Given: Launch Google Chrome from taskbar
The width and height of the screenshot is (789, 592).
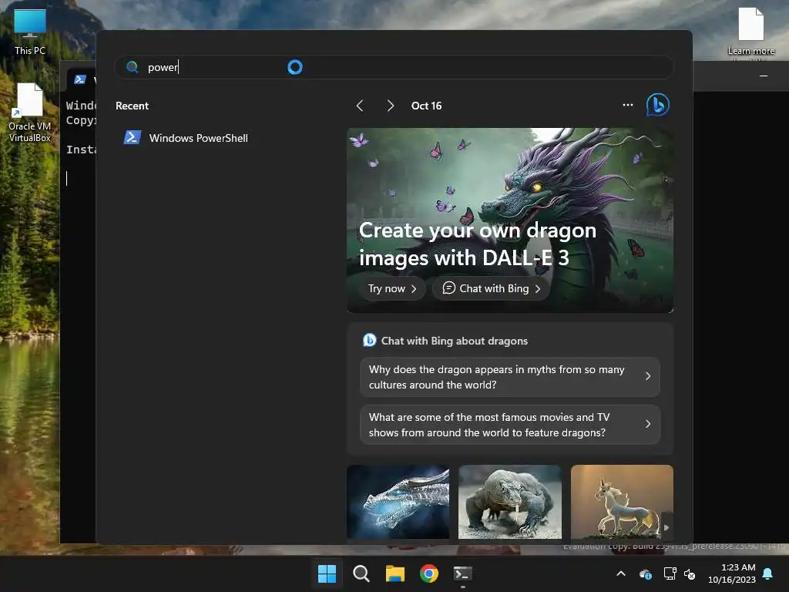Looking at the screenshot, I should (428, 573).
